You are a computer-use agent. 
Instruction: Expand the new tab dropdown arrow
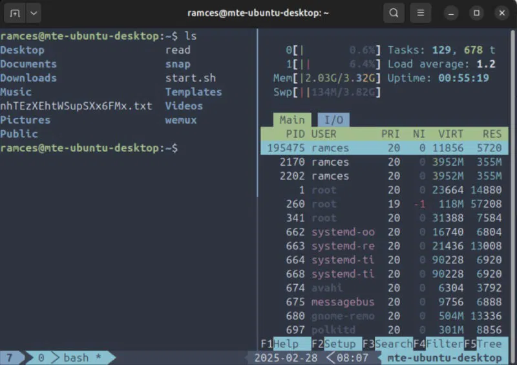tap(34, 13)
